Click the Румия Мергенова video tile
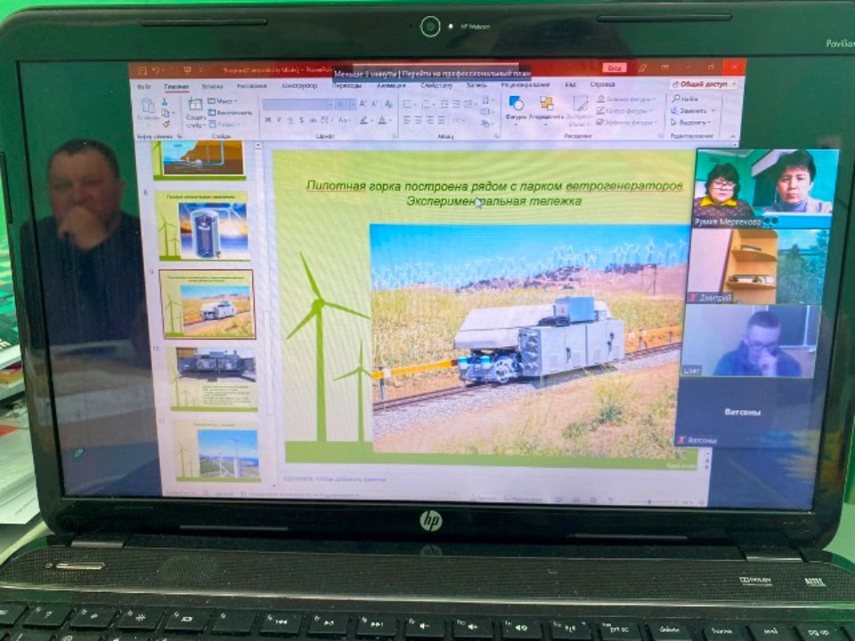Screen dimensions: 855x641 pos(763,189)
